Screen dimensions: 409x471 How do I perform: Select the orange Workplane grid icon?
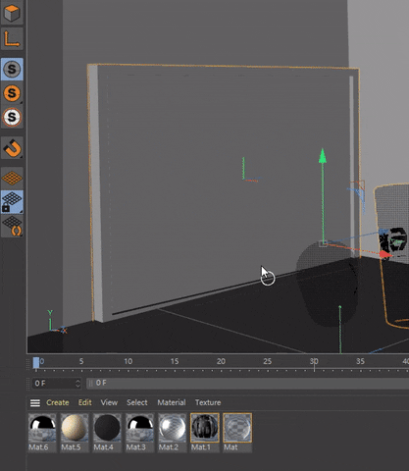click(12, 179)
